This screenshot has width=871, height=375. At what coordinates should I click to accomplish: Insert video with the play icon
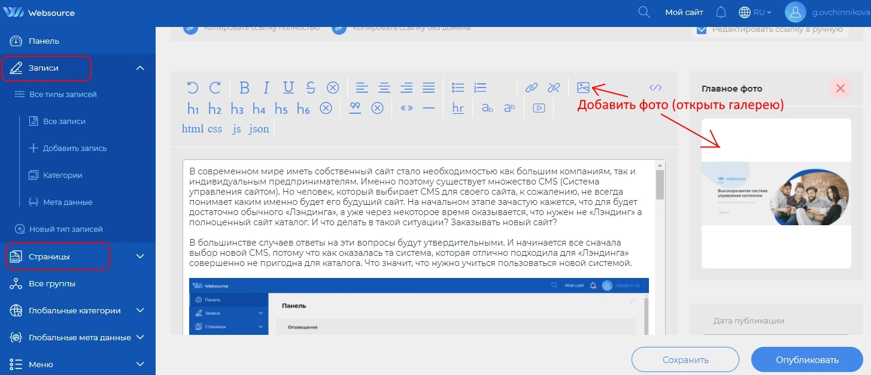539,108
